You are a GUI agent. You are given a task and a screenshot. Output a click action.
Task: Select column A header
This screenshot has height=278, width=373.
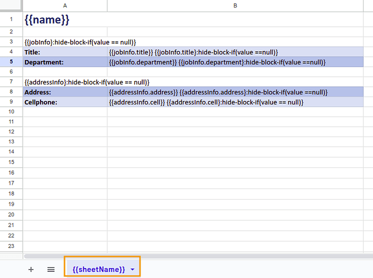65,5
